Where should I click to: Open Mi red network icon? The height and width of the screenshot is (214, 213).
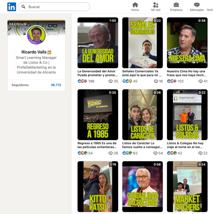pos(156,5)
